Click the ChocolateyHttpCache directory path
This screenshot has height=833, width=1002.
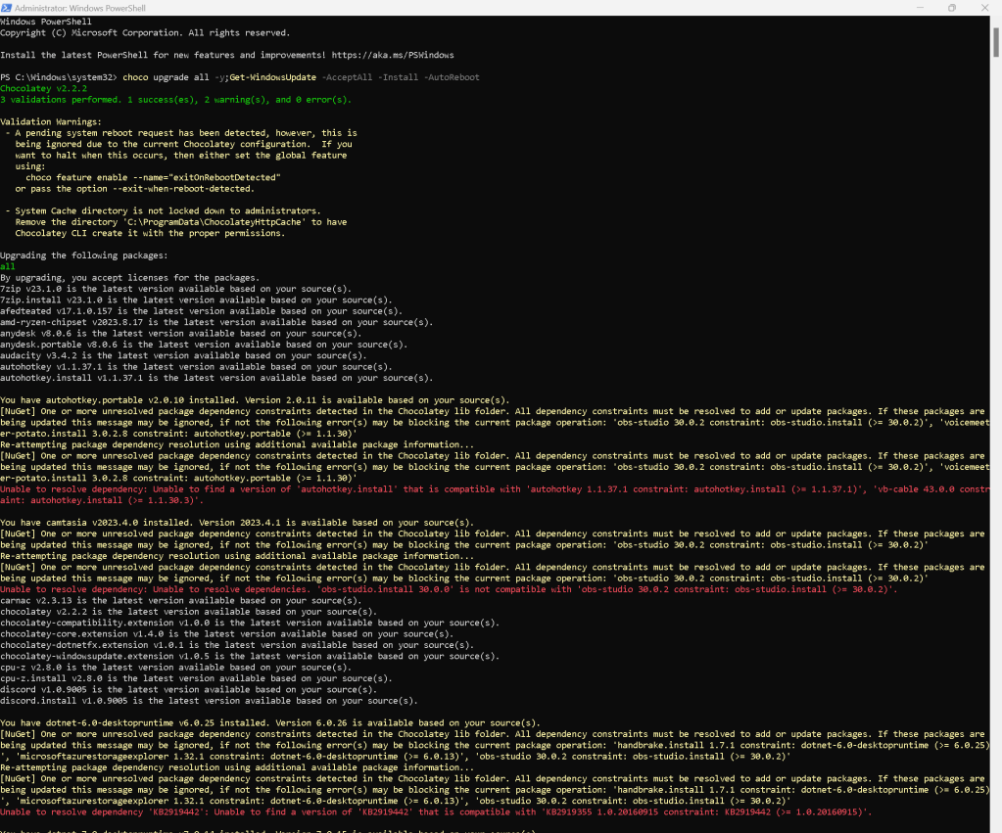pyautogui.click(x=215, y=222)
